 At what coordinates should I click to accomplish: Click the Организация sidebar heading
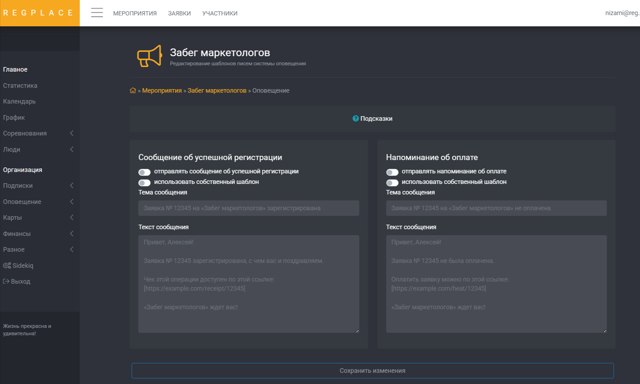click(x=22, y=170)
